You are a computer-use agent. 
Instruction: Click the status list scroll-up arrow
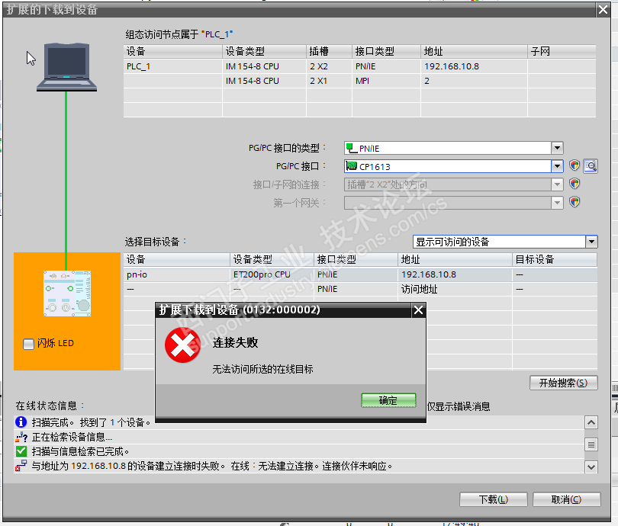[x=591, y=422]
